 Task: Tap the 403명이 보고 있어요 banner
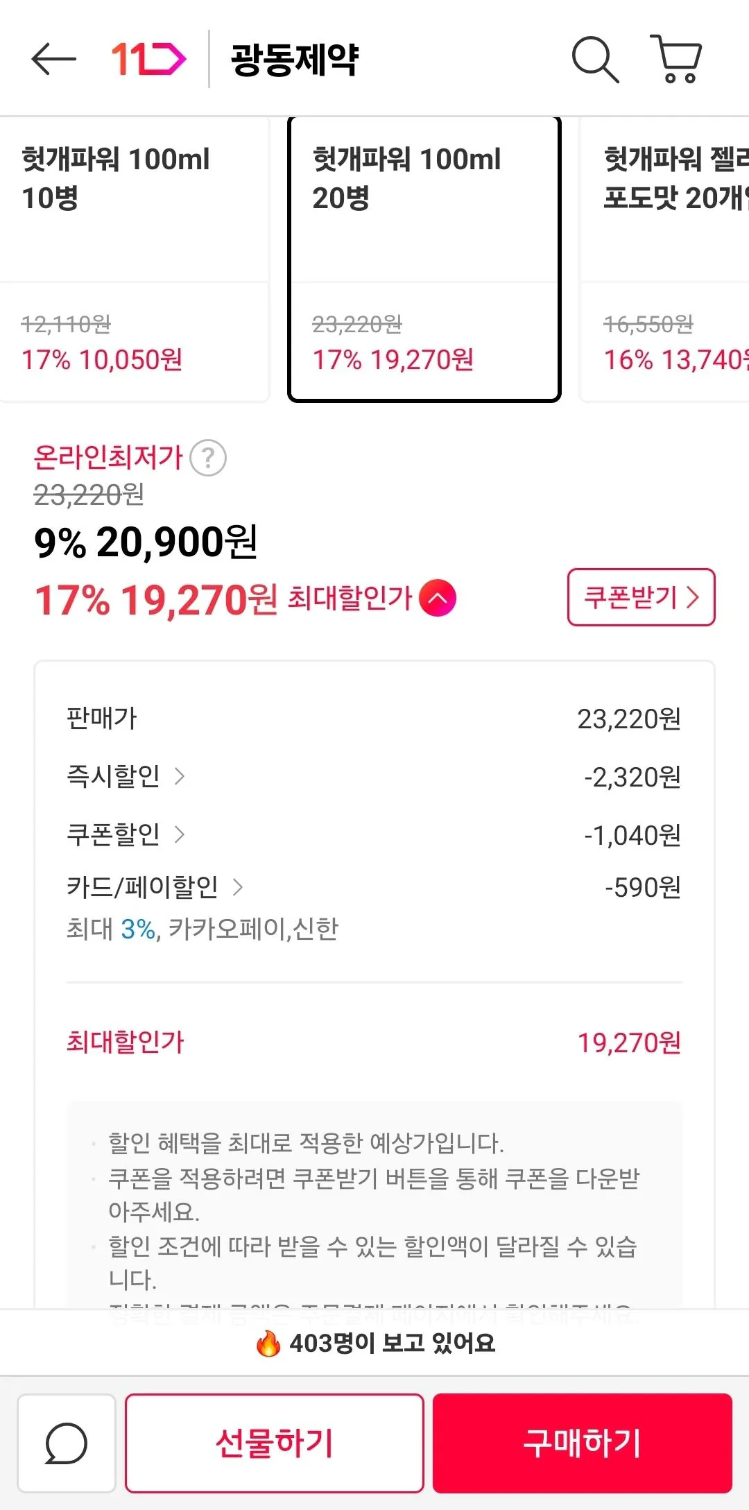[374, 1343]
